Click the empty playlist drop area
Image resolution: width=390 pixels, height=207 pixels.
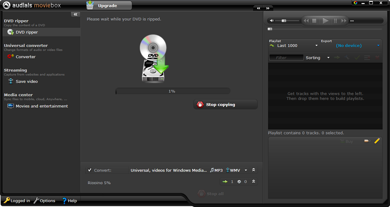[325, 96]
